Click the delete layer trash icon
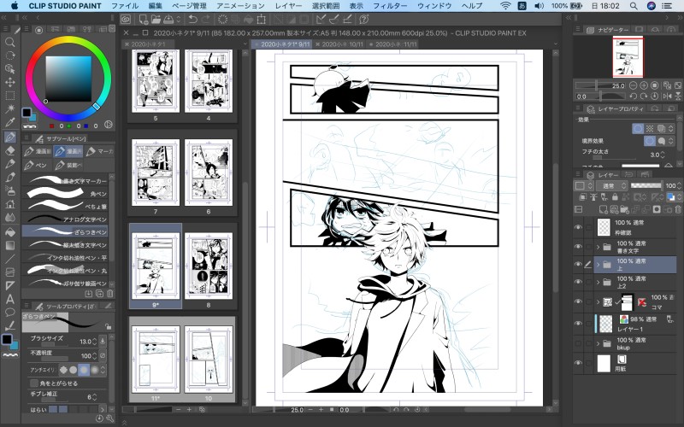Screen dimensions: 684x427 (x=676, y=209)
